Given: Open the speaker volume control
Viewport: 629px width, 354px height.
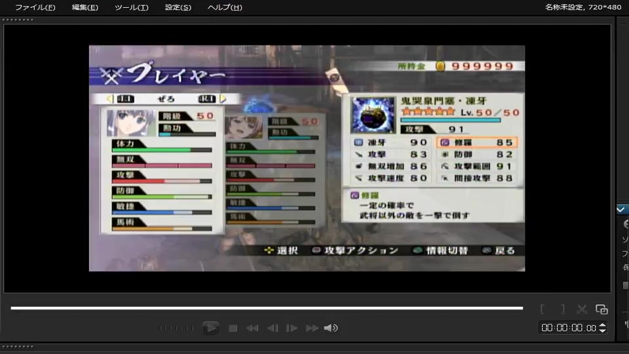Looking at the screenshot, I should coord(331,328).
